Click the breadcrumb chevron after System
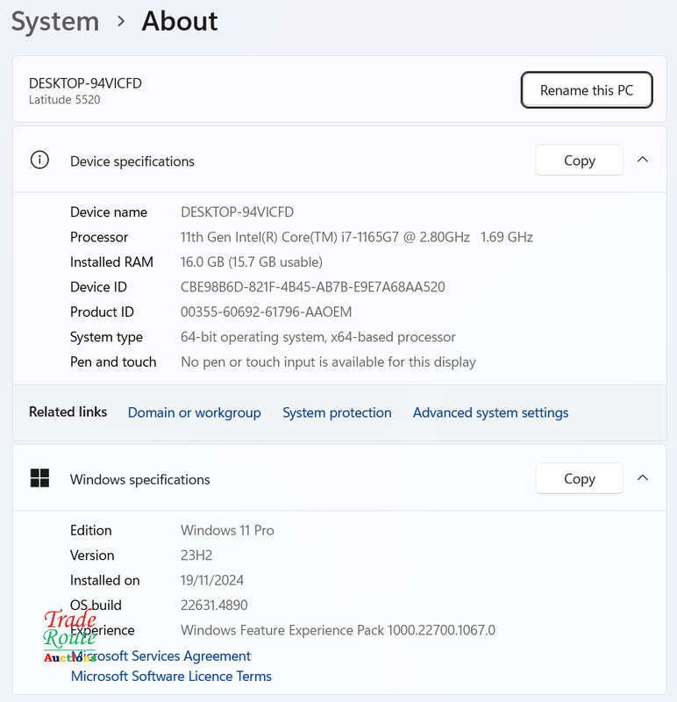The width and height of the screenshot is (677, 702). [120, 21]
